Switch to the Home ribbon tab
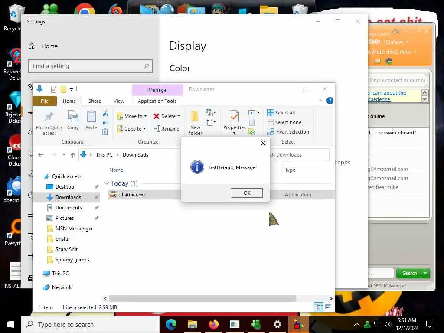Viewport: 444px width, 333px height. [x=69, y=101]
